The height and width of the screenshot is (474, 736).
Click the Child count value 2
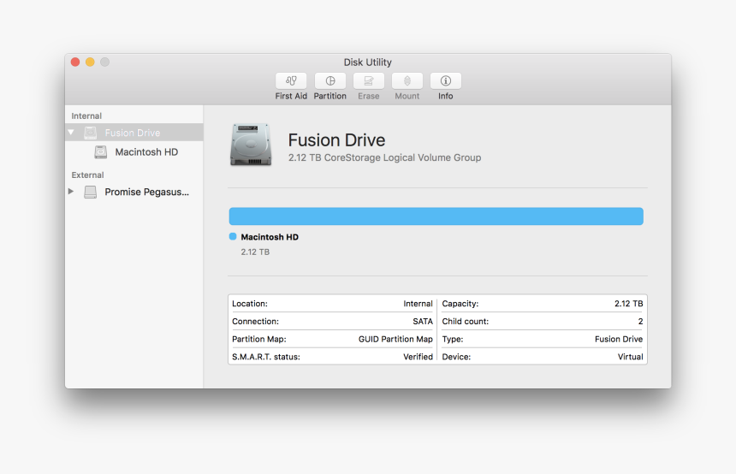[640, 322]
